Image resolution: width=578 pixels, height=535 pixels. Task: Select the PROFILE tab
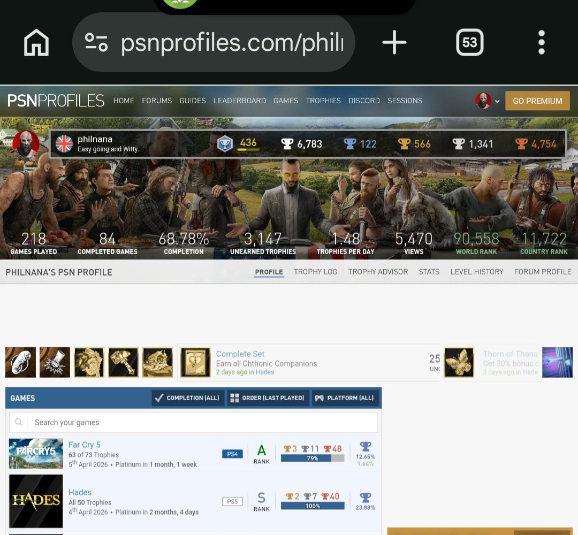[269, 272]
